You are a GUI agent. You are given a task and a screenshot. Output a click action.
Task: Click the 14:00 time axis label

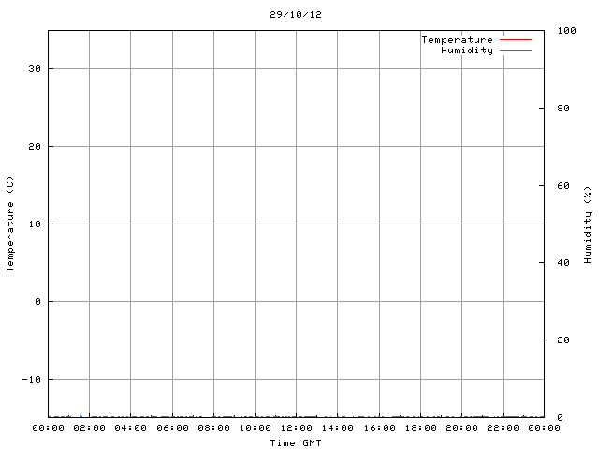337,428
